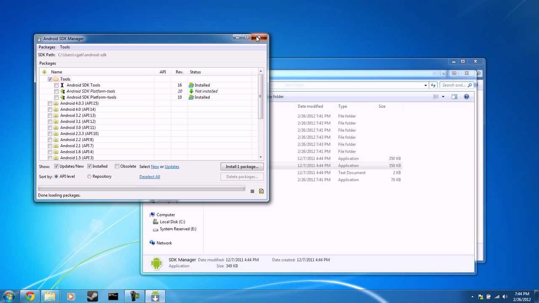This screenshot has height=303, width=539.
Task: Show hidden system tray icons arrow
Action: point(472,297)
